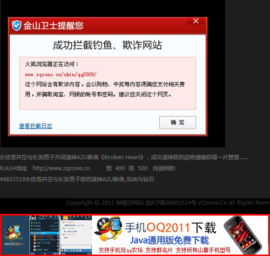
Task: Click the QQ chat screenshots thumbnail
Action: 60,235
